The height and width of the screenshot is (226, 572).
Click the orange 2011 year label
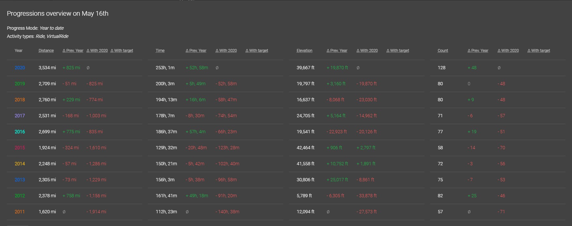pos(20,212)
